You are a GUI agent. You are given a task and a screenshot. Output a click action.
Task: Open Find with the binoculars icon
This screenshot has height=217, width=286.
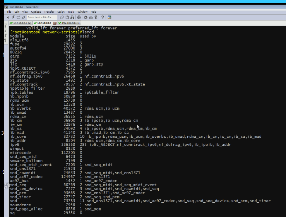(x=72, y=17)
